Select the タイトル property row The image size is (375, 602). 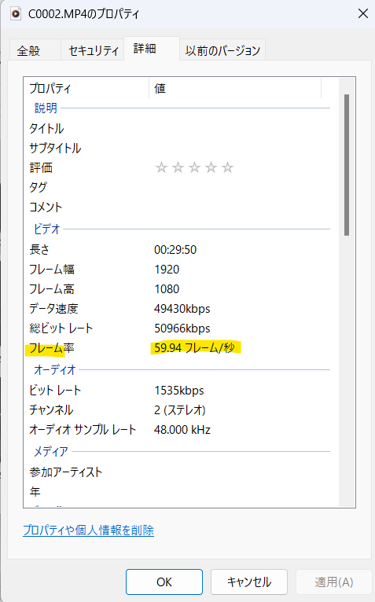(x=181, y=129)
